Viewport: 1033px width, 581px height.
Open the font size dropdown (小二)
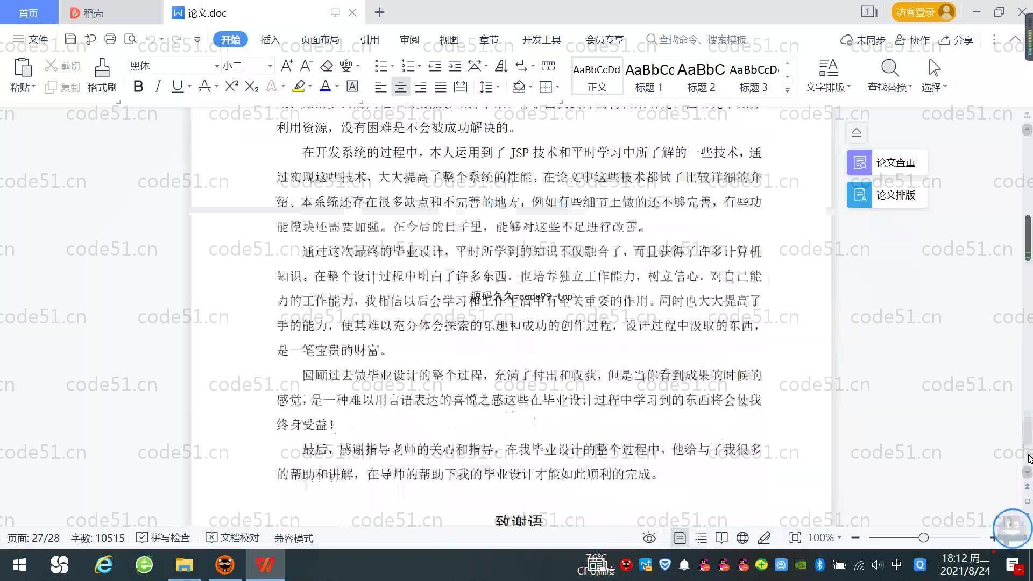[270, 66]
